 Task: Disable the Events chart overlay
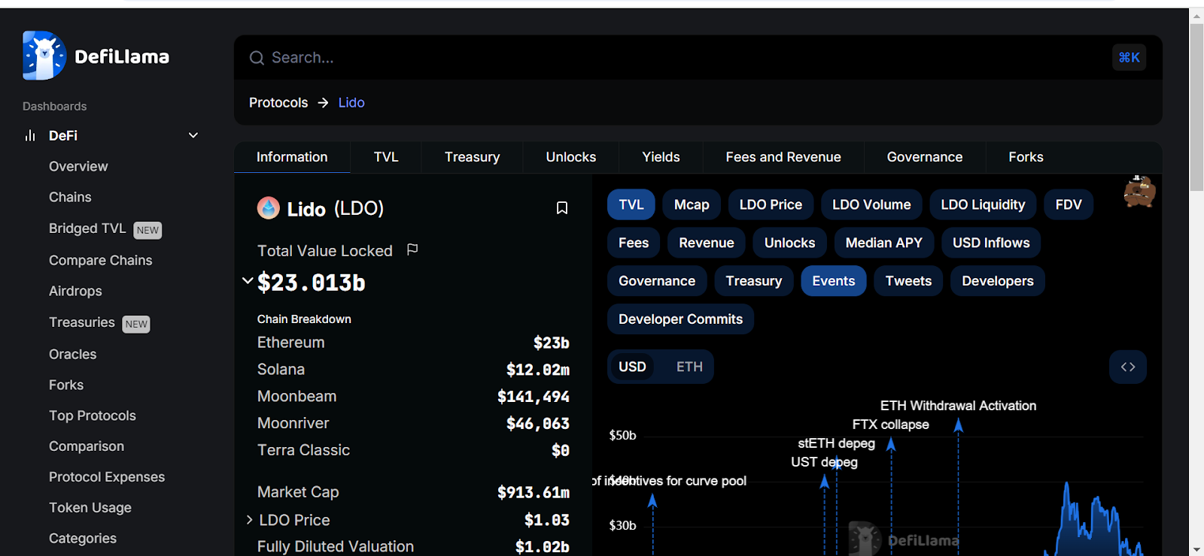coord(833,281)
